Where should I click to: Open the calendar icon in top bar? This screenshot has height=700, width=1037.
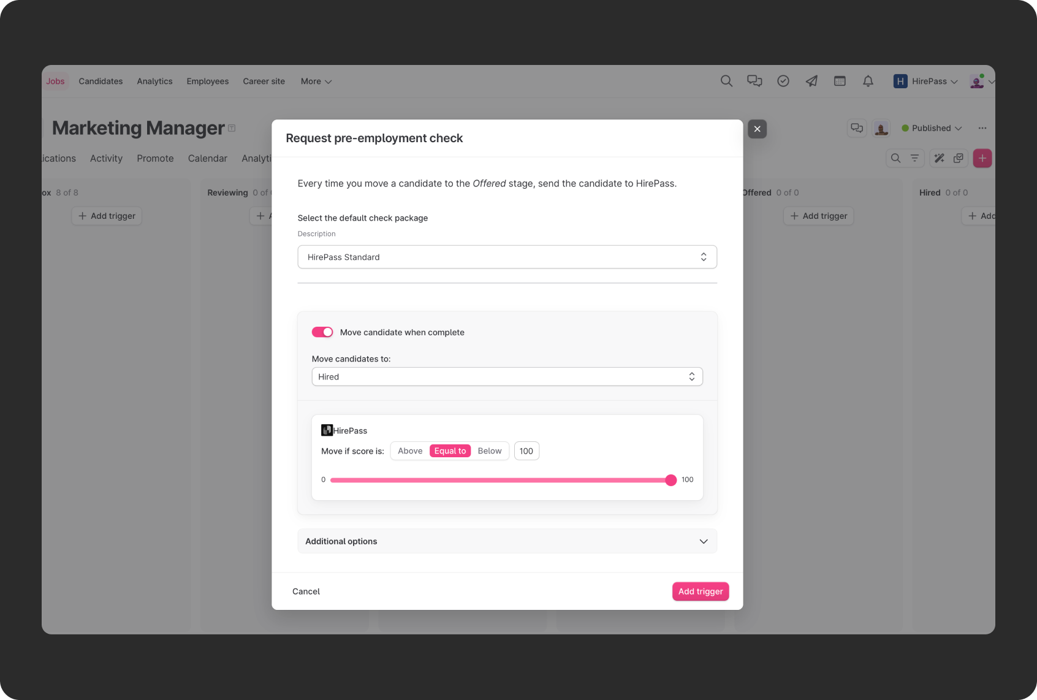[x=840, y=81]
